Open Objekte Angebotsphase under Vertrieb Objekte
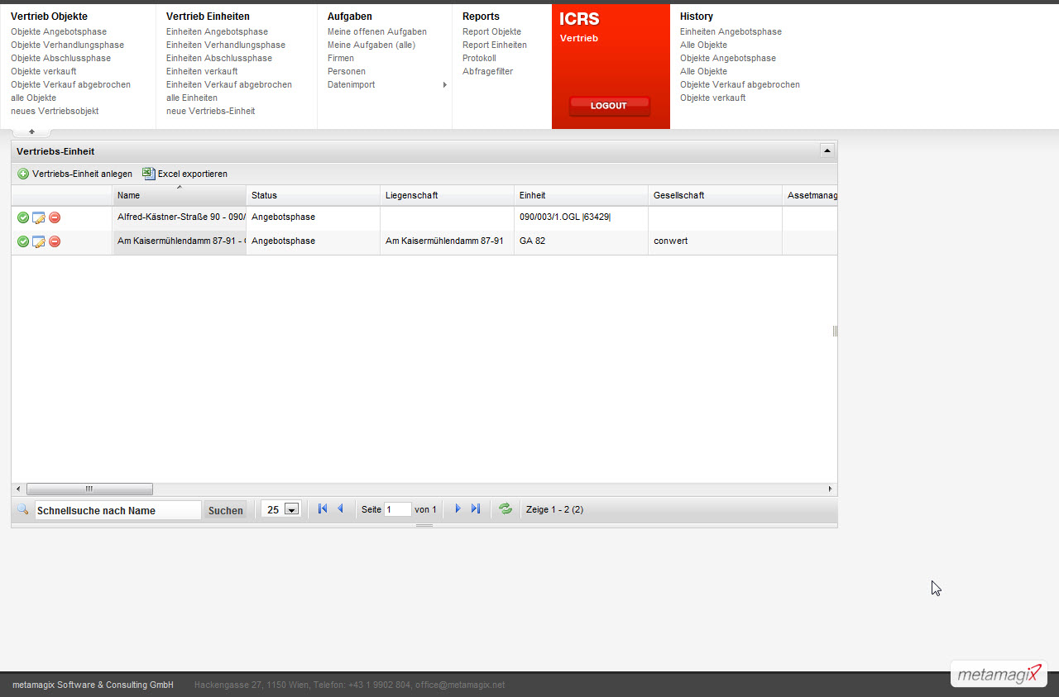The width and height of the screenshot is (1059, 697). (x=59, y=31)
